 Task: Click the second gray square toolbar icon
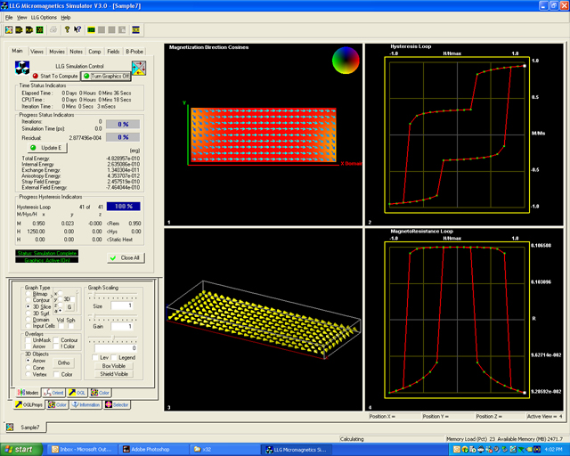click(x=111, y=29)
